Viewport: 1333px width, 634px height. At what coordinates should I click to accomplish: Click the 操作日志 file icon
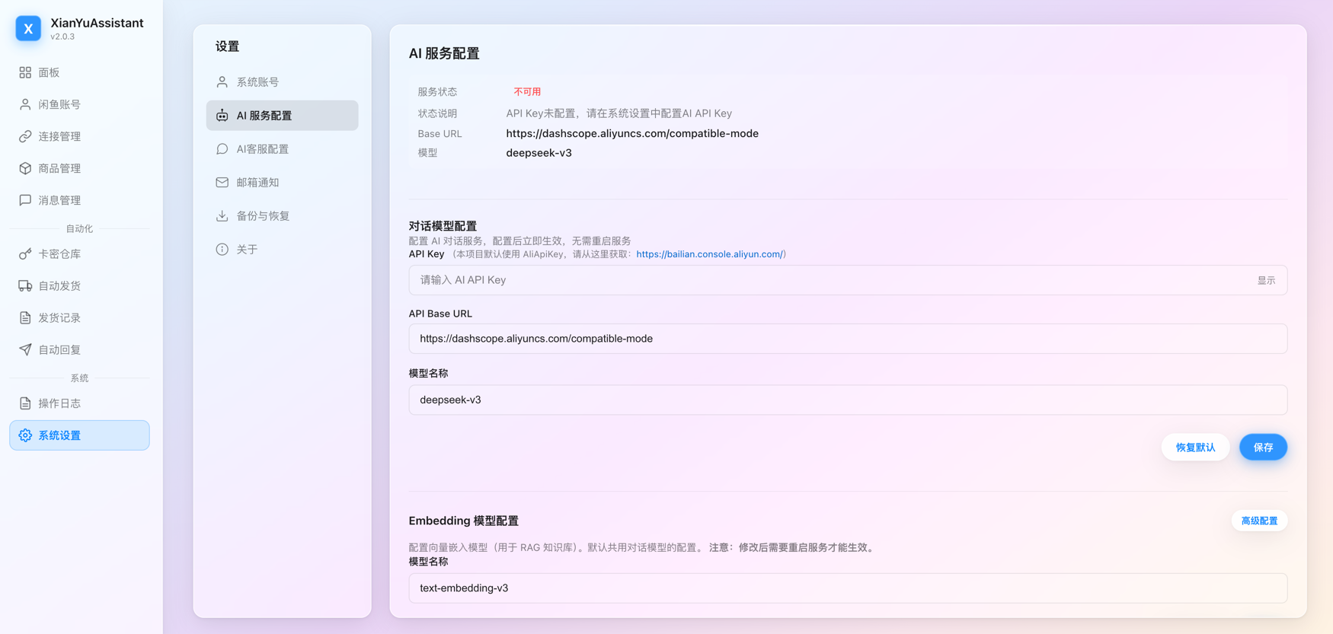25,403
